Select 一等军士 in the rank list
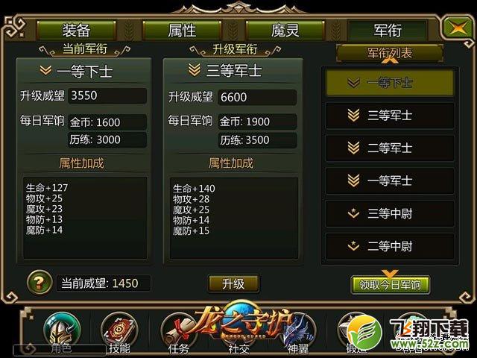The height and width of the screenshot is (358, 477). (390, 180)
